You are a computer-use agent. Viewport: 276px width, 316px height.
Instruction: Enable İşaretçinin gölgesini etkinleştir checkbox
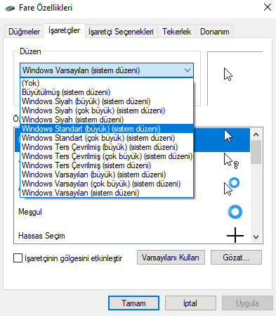18,258
